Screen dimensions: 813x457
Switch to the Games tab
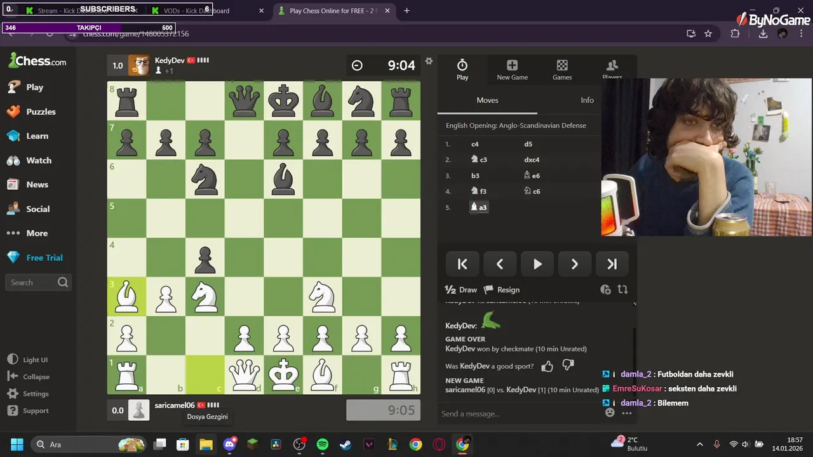click(x=562, y=70)
